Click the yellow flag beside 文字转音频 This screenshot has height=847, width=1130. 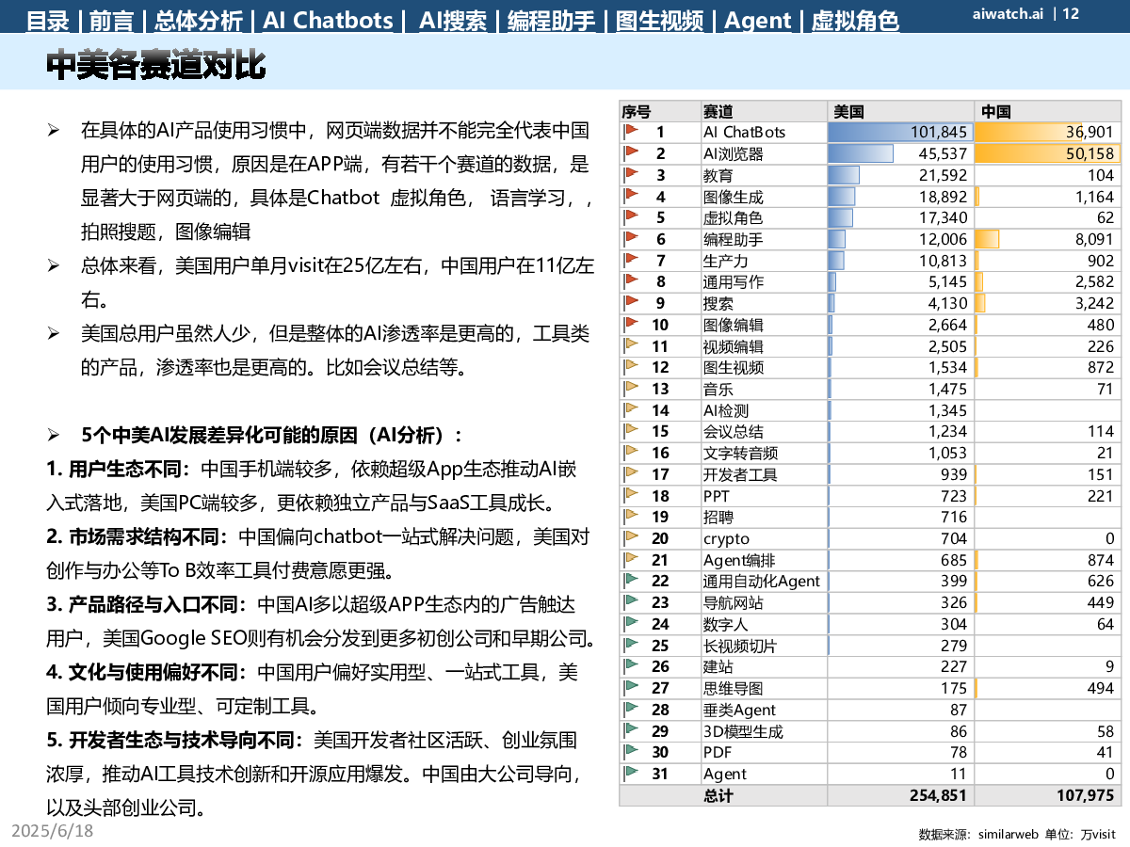(x=631, y=452)
